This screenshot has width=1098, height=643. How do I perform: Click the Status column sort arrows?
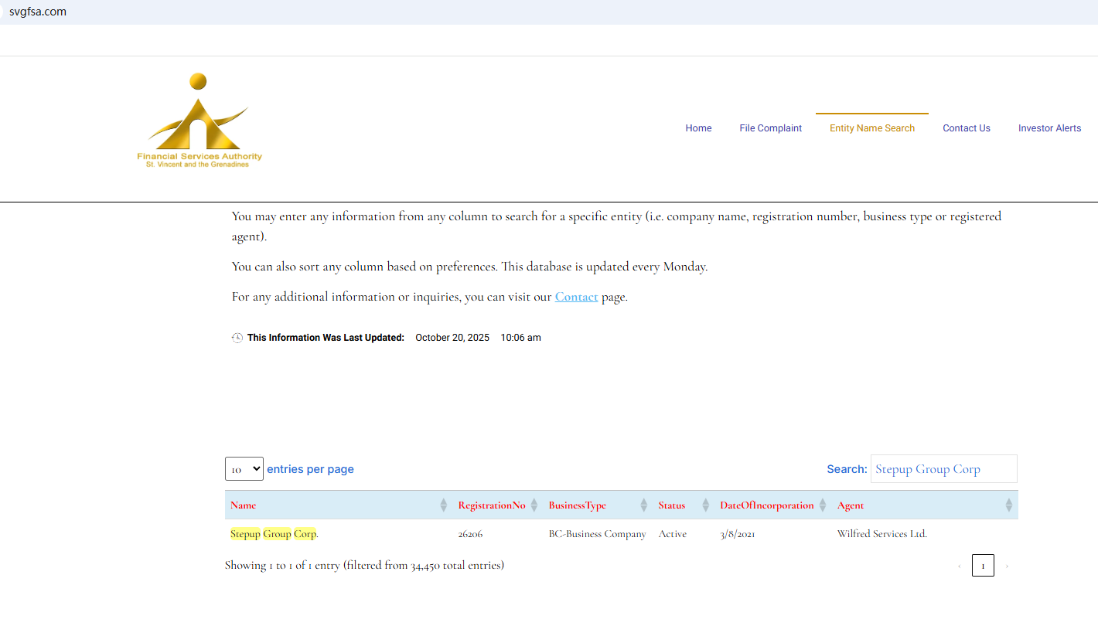point(705,505)
